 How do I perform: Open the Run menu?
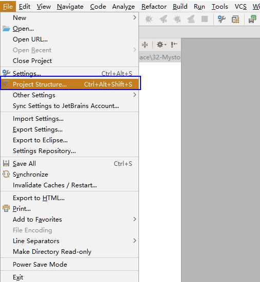199,7
